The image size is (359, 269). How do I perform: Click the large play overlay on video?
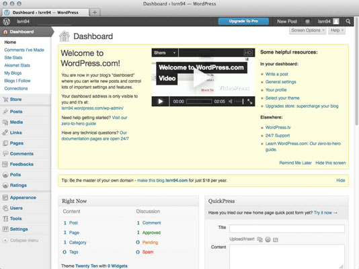tap(202, 78)
